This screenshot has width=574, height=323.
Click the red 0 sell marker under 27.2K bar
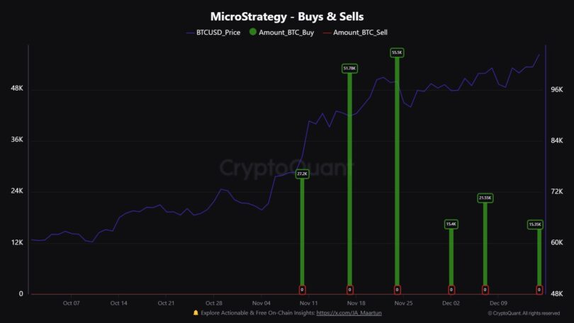tap(302, 290)
